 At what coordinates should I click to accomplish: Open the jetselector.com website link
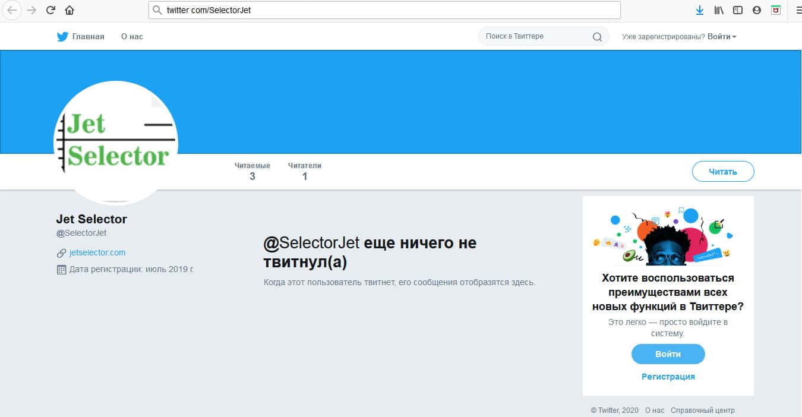(x=97, y=252)
